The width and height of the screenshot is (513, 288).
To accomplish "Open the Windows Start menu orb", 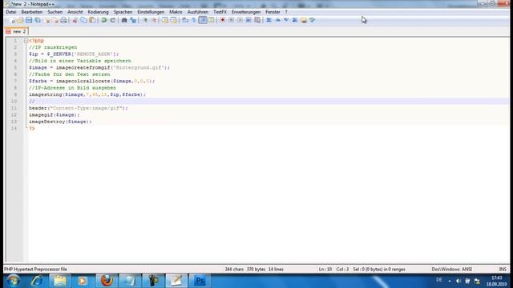I will coord(14,281).
